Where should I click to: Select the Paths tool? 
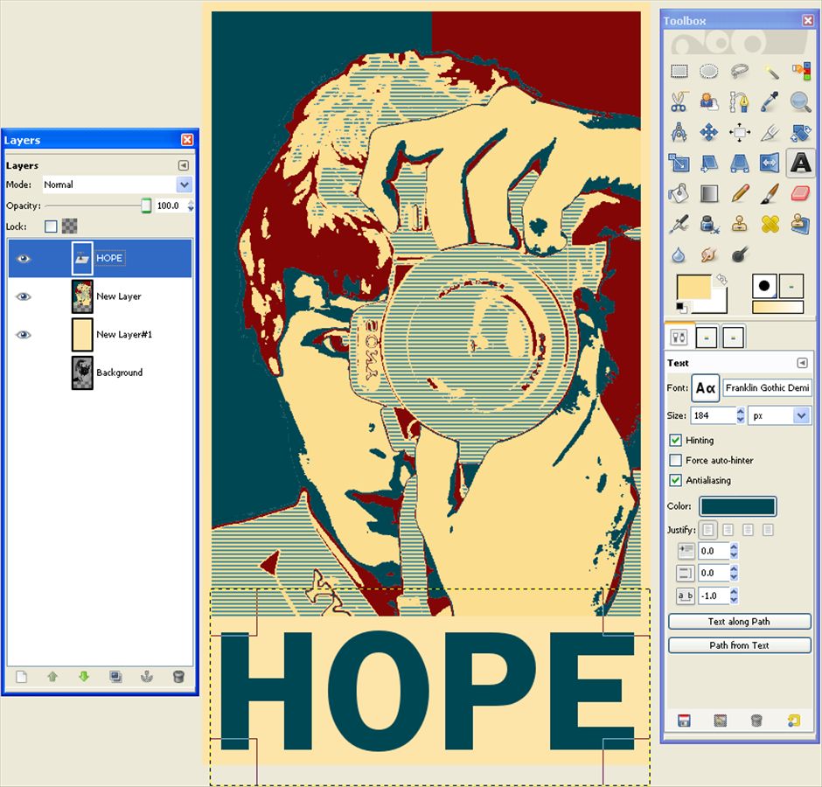coord(739,101)
